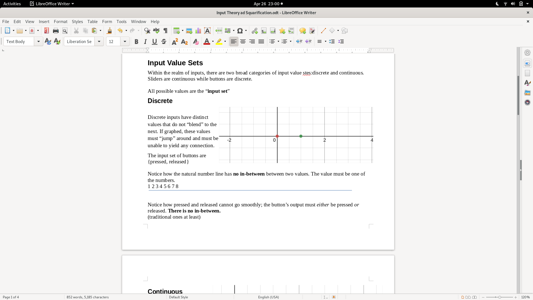Insert a bookmark star

[282, 31]
